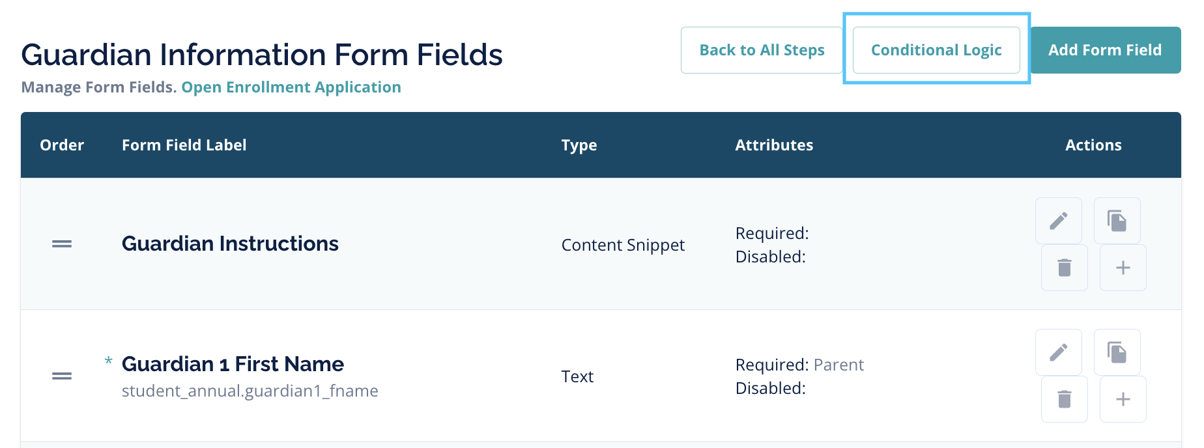Grab the Guardian 1 First Name reorder handle

coord(62,376)
